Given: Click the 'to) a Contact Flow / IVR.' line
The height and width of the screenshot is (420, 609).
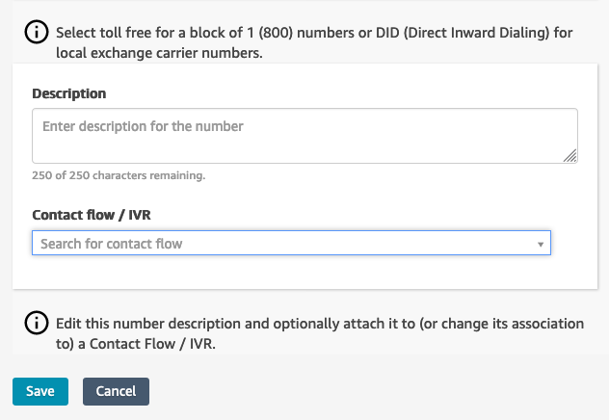Looking at the screenshot, I should click(x=136, y=344).
